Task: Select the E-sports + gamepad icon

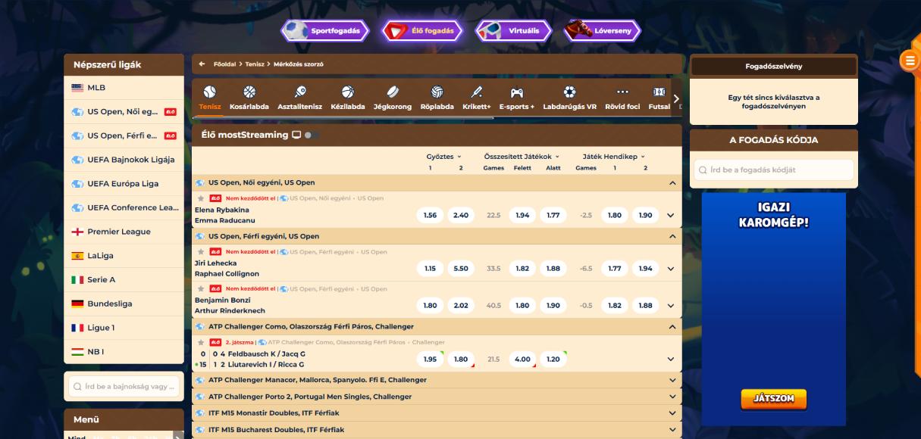Action: pos(516,92)
